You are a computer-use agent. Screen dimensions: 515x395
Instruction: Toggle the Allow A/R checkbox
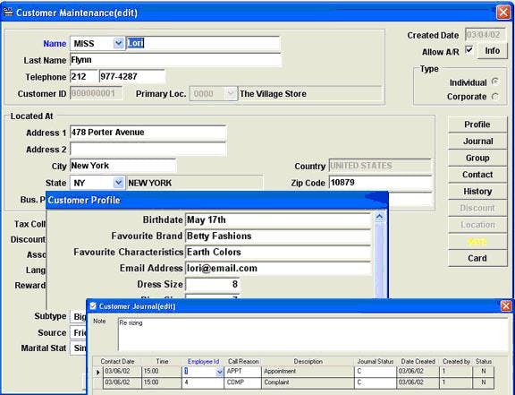coord(469,50)
